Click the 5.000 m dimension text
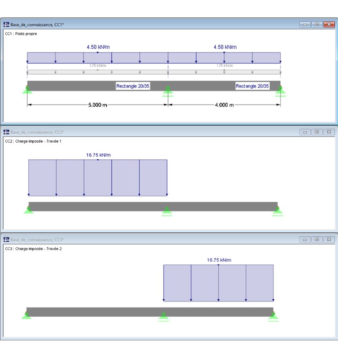Viewport: 338px width, 358px height. click(x=98, y=105)
